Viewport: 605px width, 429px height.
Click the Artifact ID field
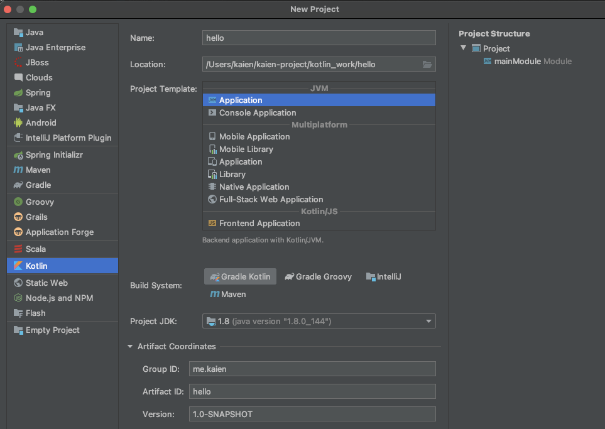pyautogui.click(x=312, y=391)
